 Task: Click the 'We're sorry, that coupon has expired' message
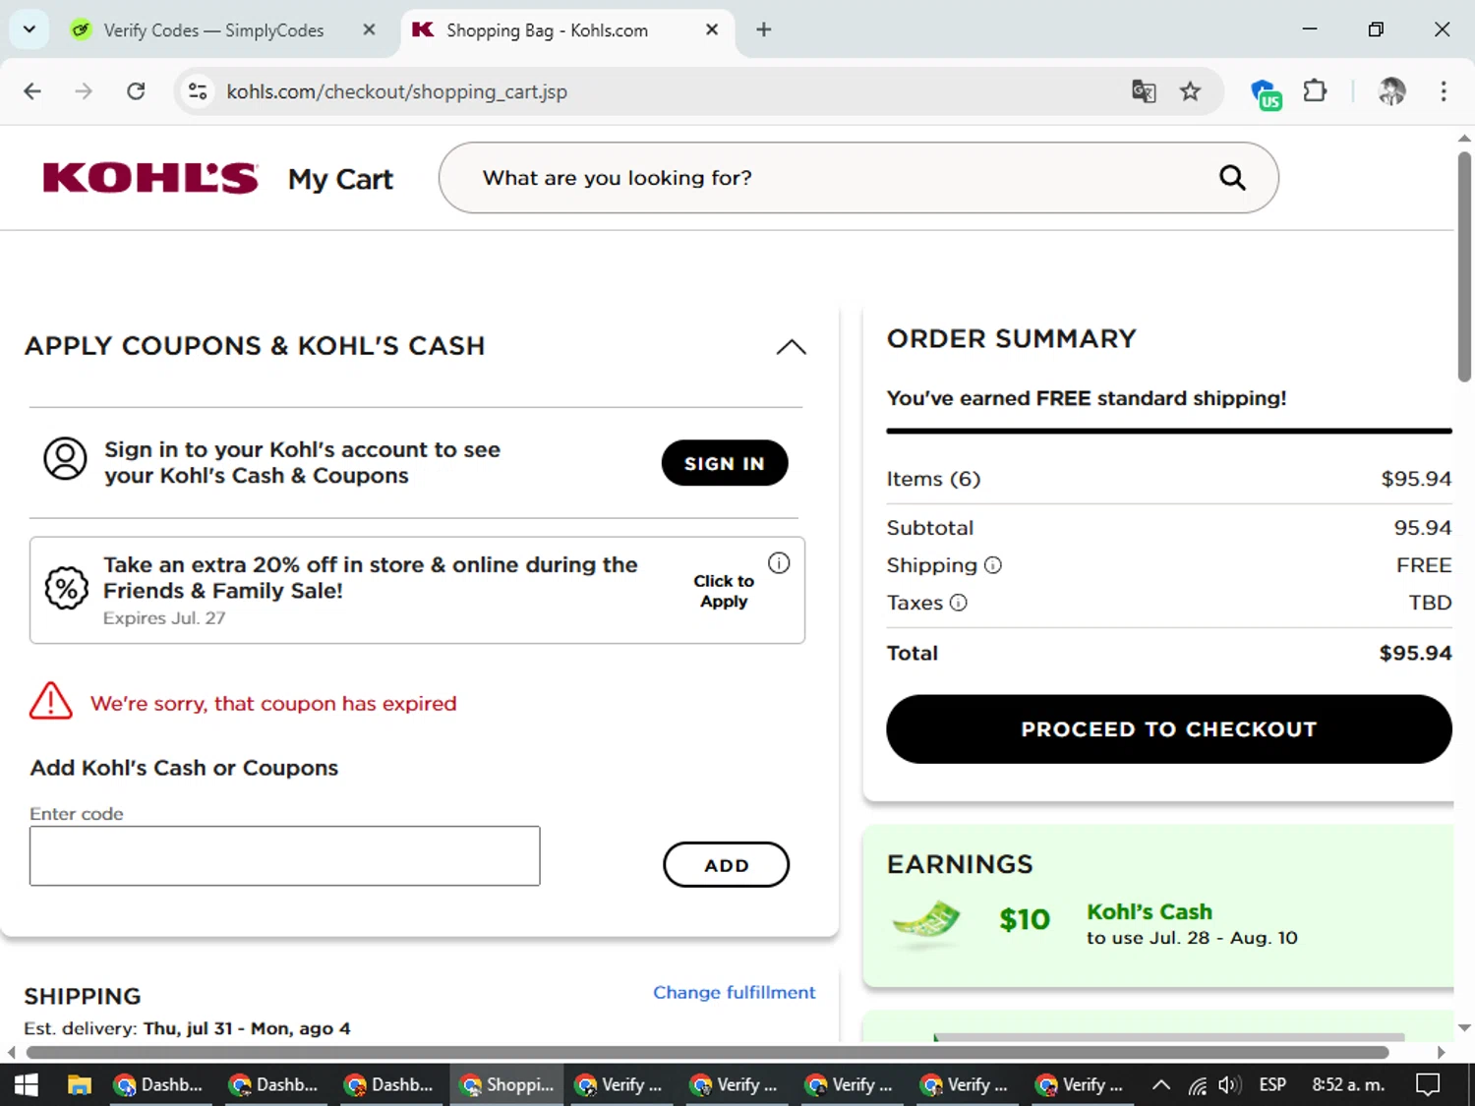click(273, 704)
